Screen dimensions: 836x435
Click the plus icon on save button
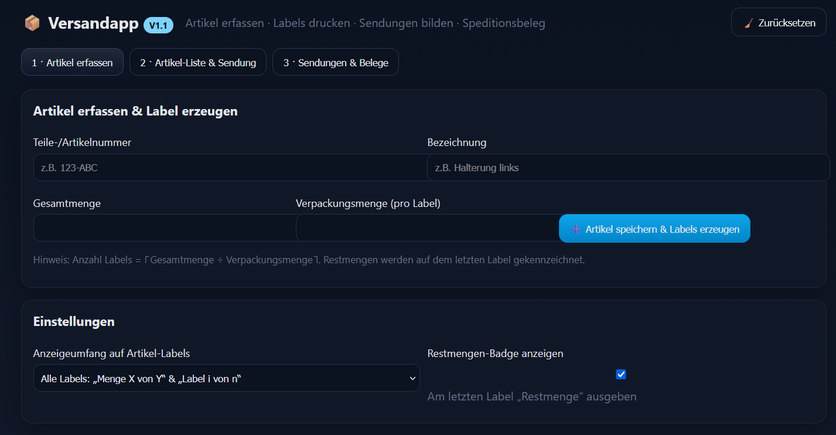pyautogui.click(x=576, y=229)
